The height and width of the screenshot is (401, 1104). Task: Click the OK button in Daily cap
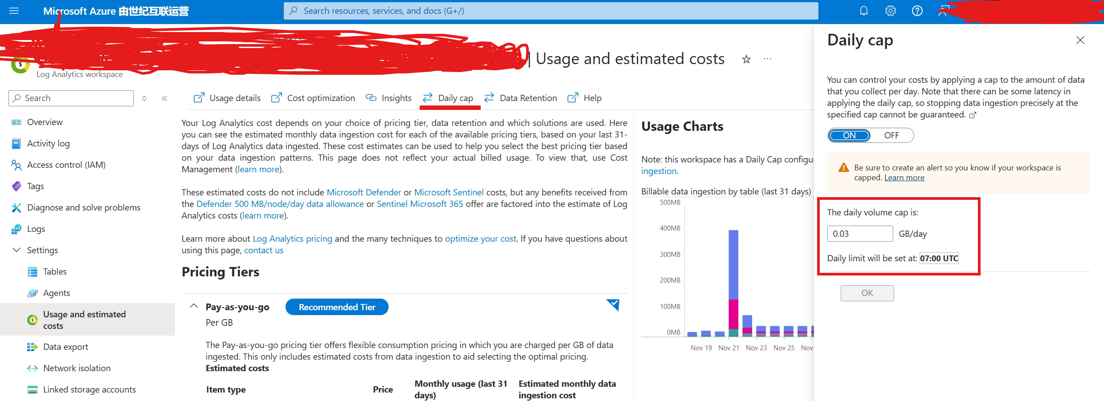pos(867,293)
